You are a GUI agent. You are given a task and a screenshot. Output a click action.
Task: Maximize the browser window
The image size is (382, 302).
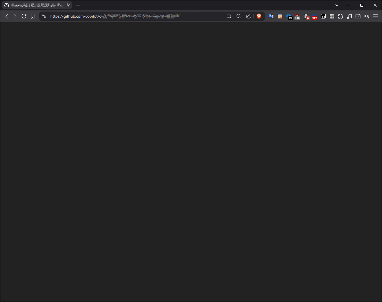[362, 5]
